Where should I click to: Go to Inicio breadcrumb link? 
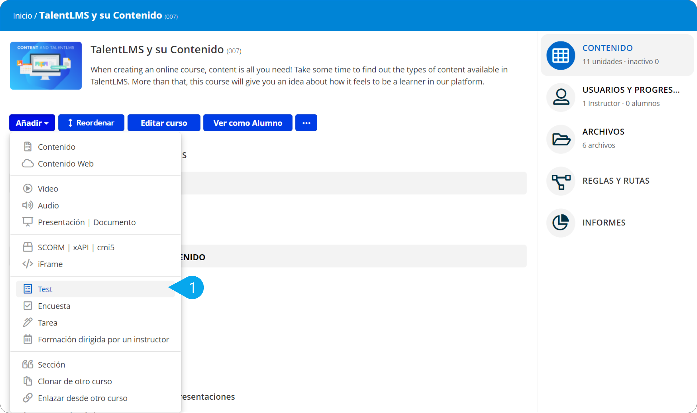tap(22, 15)
